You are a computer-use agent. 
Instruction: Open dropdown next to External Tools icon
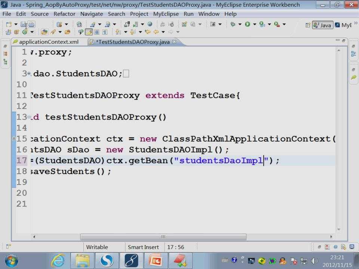point(284,24)
